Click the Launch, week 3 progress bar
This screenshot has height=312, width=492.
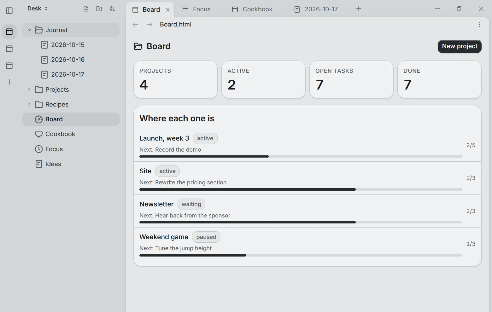click(x=301, y=157)
